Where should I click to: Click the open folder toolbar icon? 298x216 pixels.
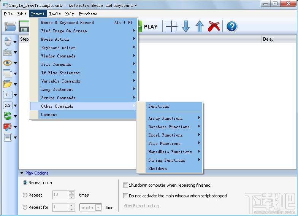pyautogui.click(x=11, y=27)
